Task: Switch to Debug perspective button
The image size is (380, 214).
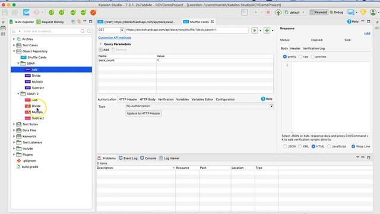Action: point(337,12)
